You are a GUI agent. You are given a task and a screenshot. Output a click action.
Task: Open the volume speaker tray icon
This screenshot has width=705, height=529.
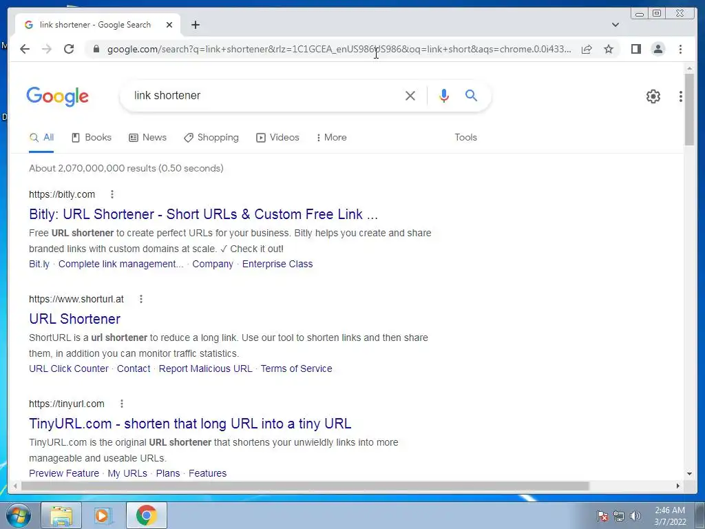pyautogui.click(x=635, y=516)
